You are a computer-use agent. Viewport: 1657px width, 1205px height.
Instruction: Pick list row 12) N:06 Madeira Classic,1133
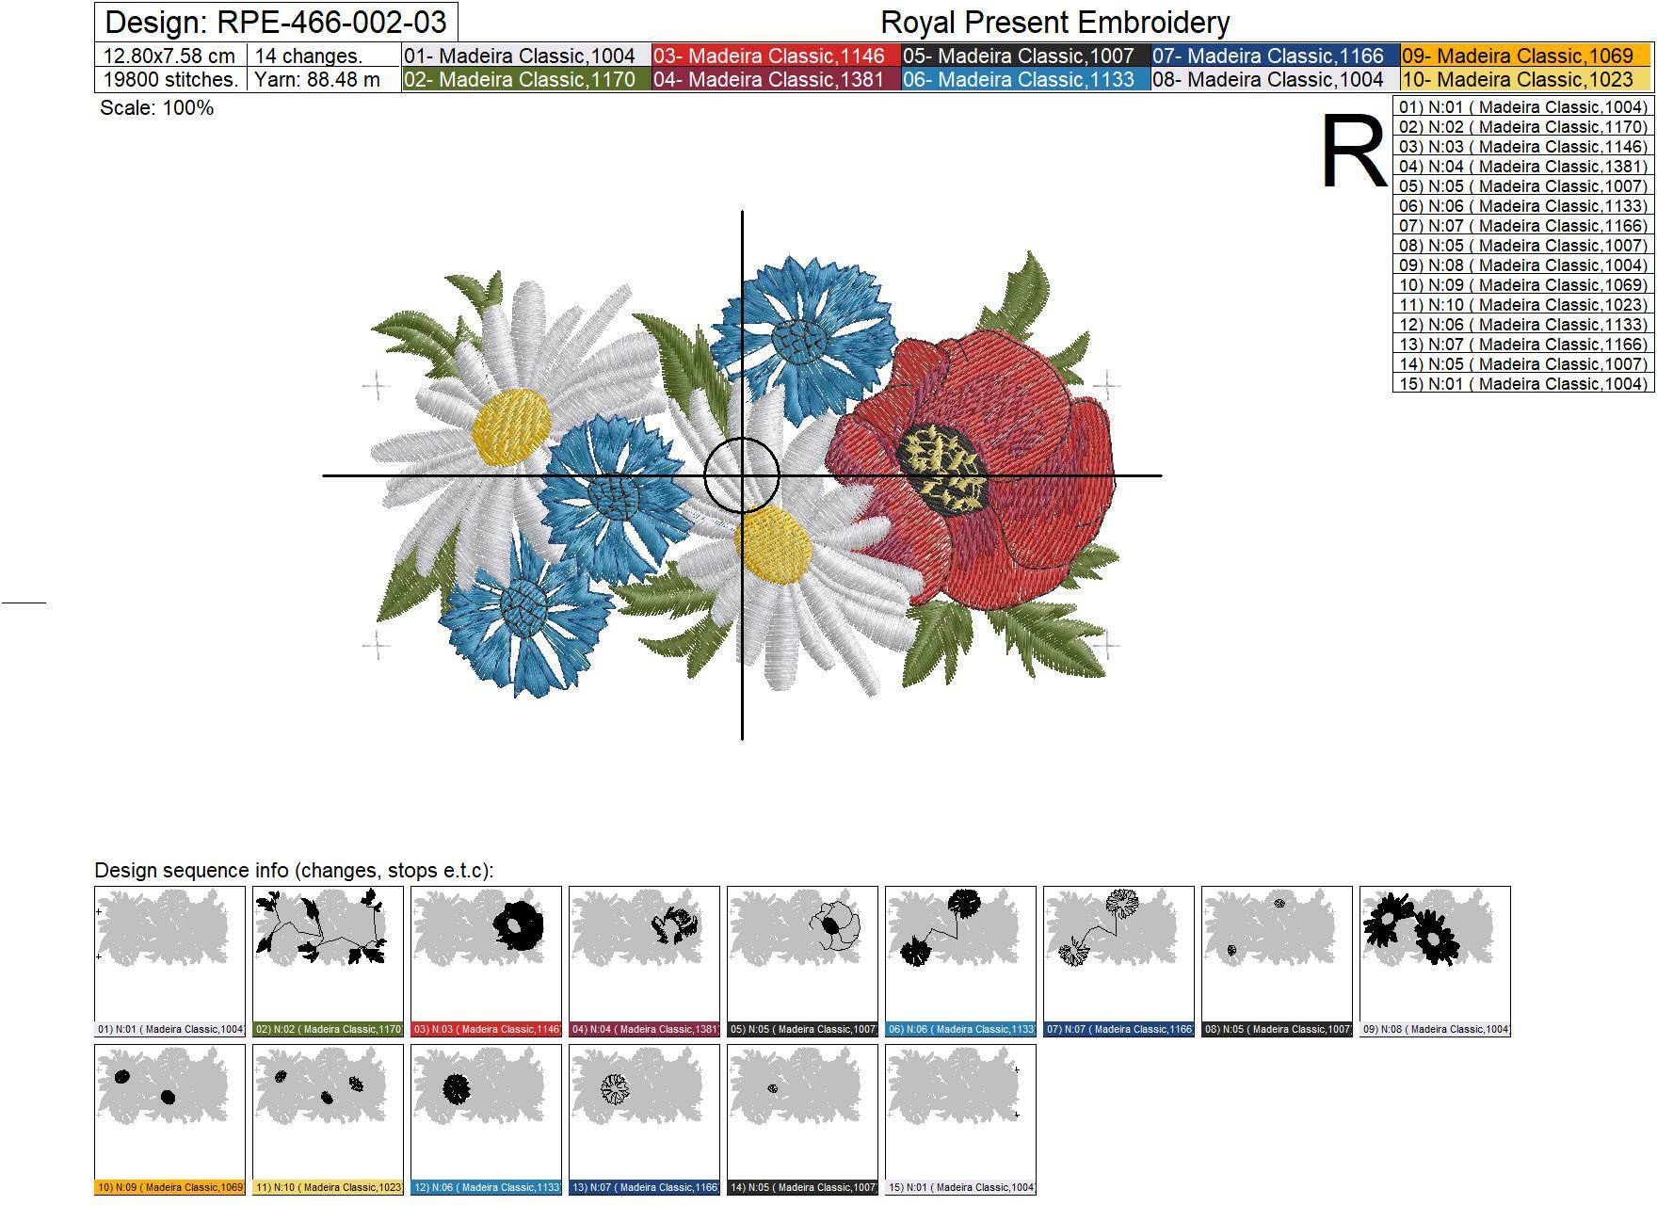coord(1523,324)
